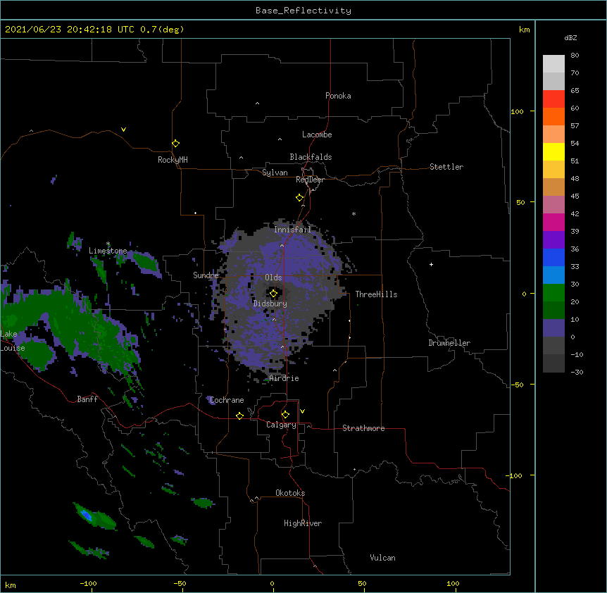Click the HighRiver label

pyautogui.click(x=303, y=523)
